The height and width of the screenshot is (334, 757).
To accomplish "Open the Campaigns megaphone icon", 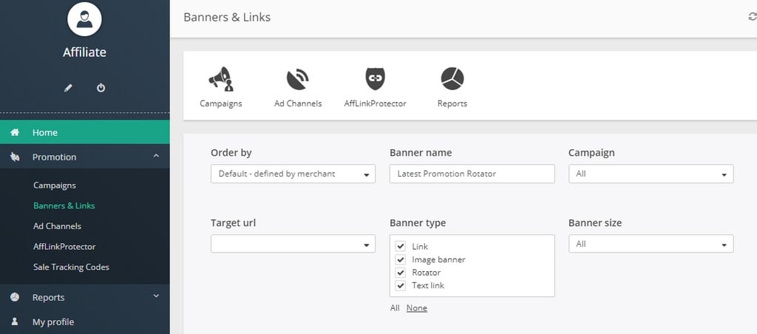I will tap(220, 78).
